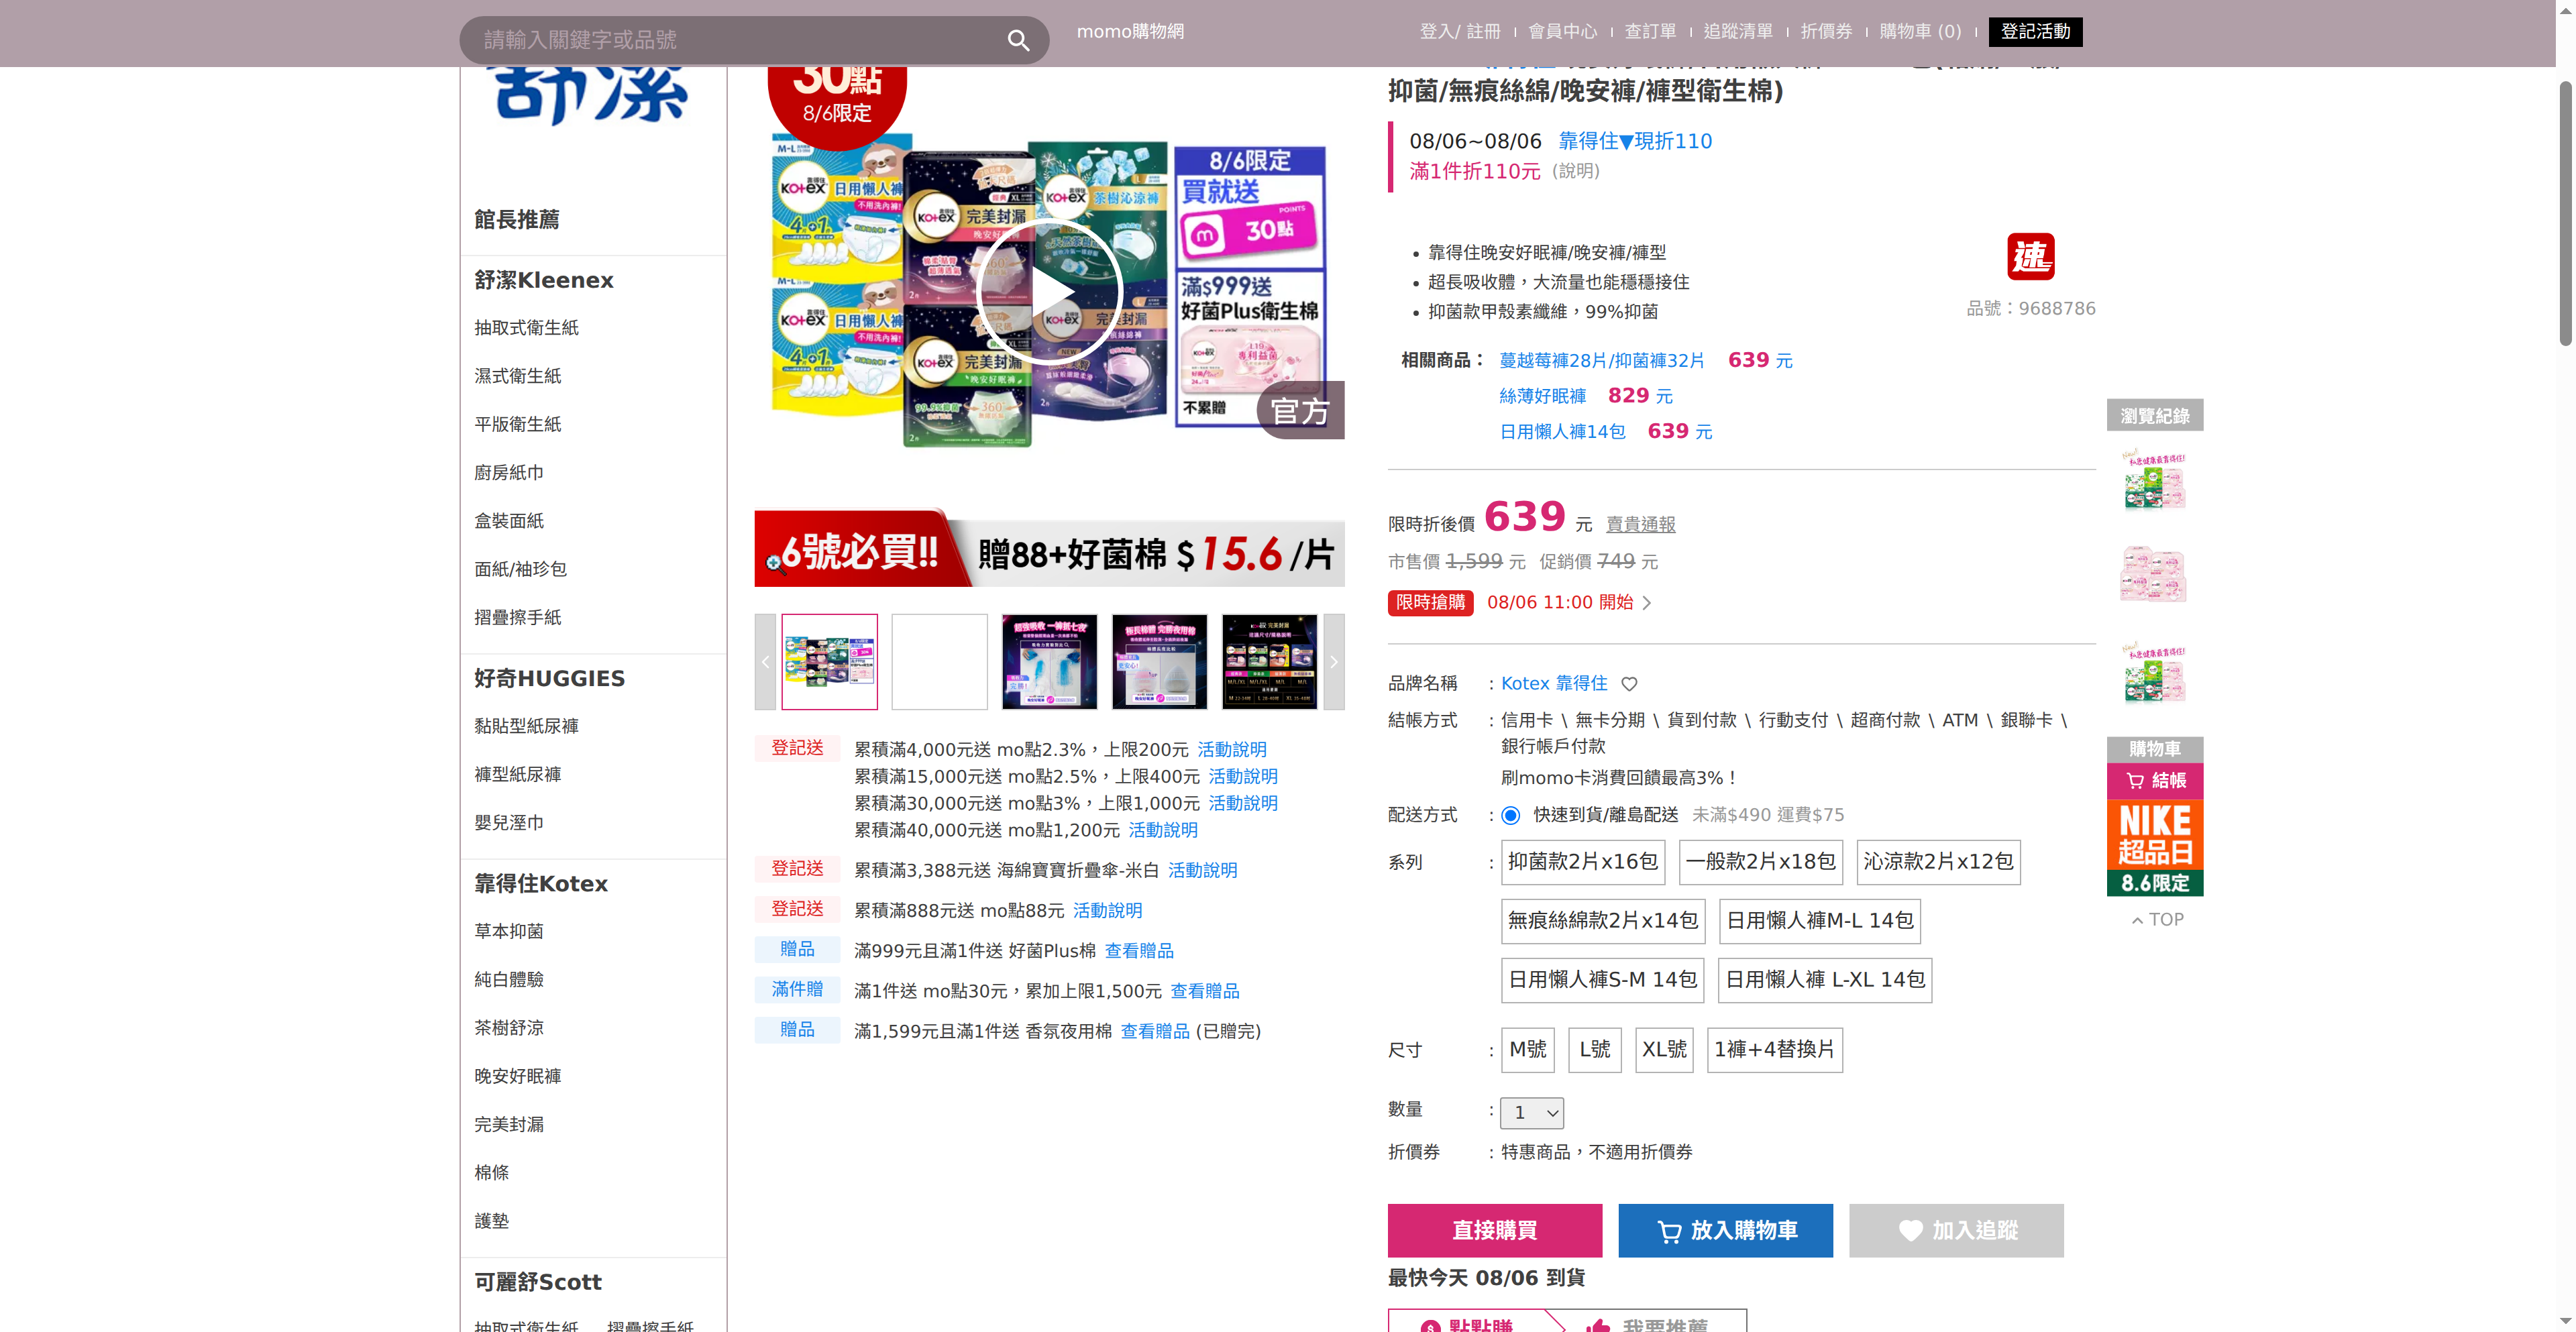Click the 賣貴通報 link
This screenshot has width=2576, height=1332.
point(1640,525)
